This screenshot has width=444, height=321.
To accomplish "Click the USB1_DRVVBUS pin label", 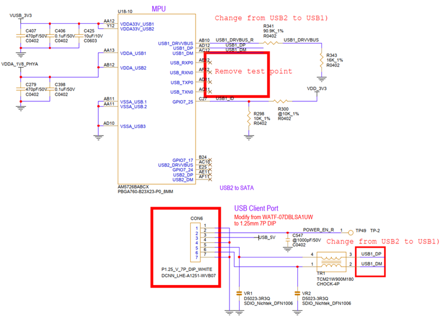I will (x=176, y=43).
